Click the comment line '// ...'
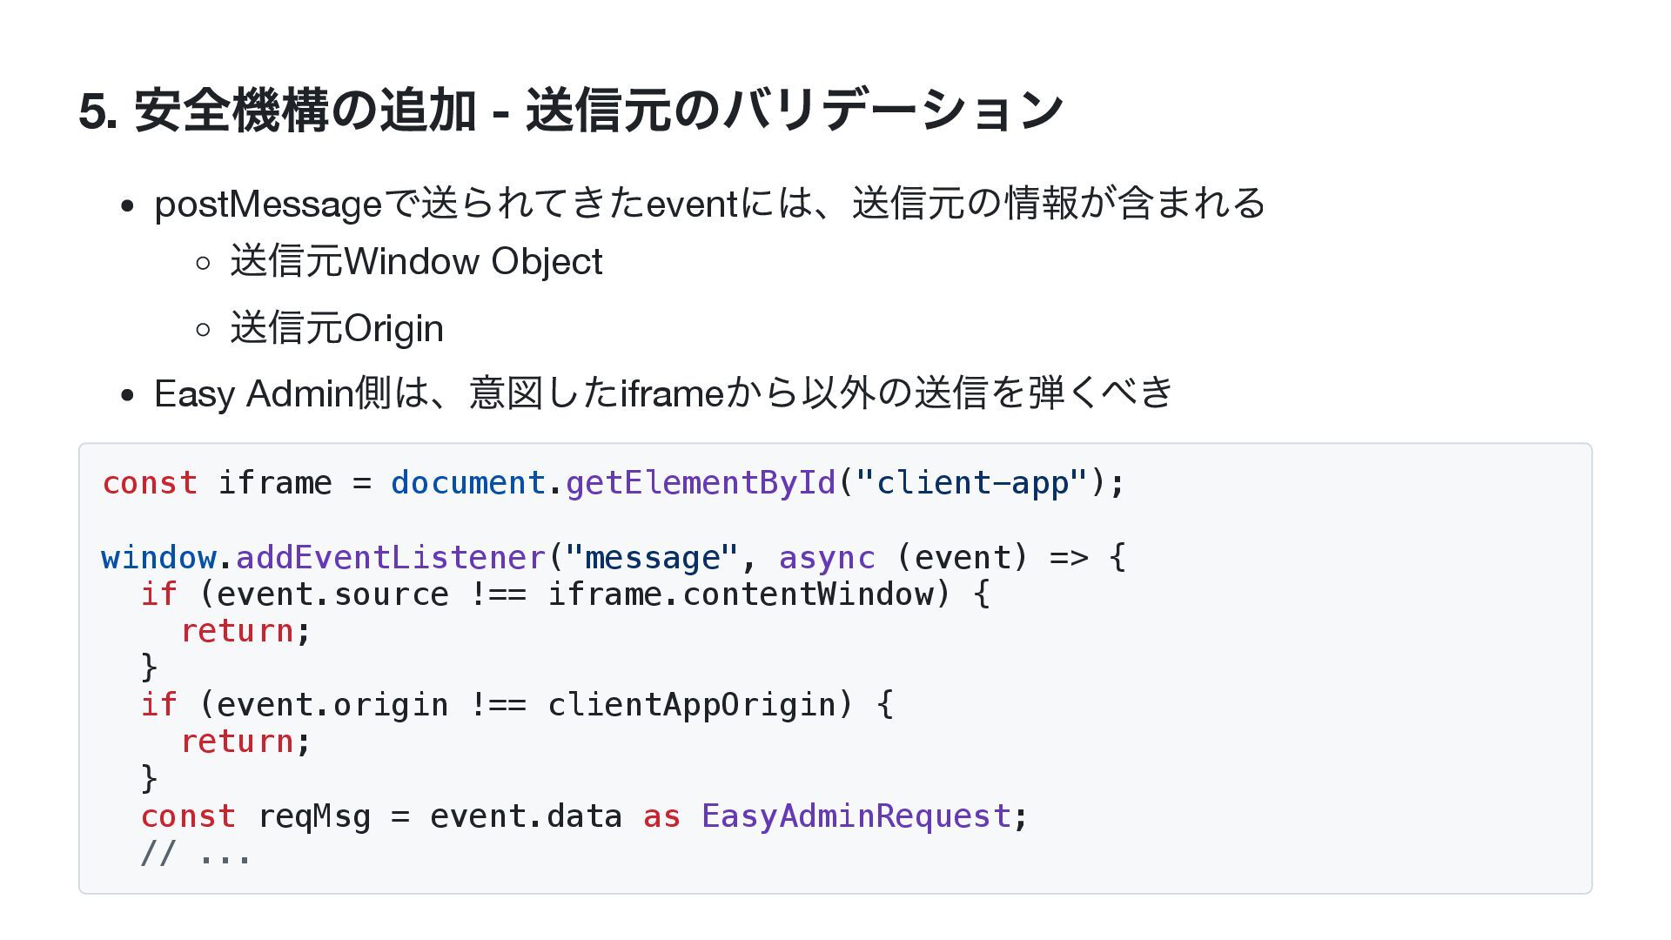This screenshot has width=1671, height=940. click(x=196, y=853)
